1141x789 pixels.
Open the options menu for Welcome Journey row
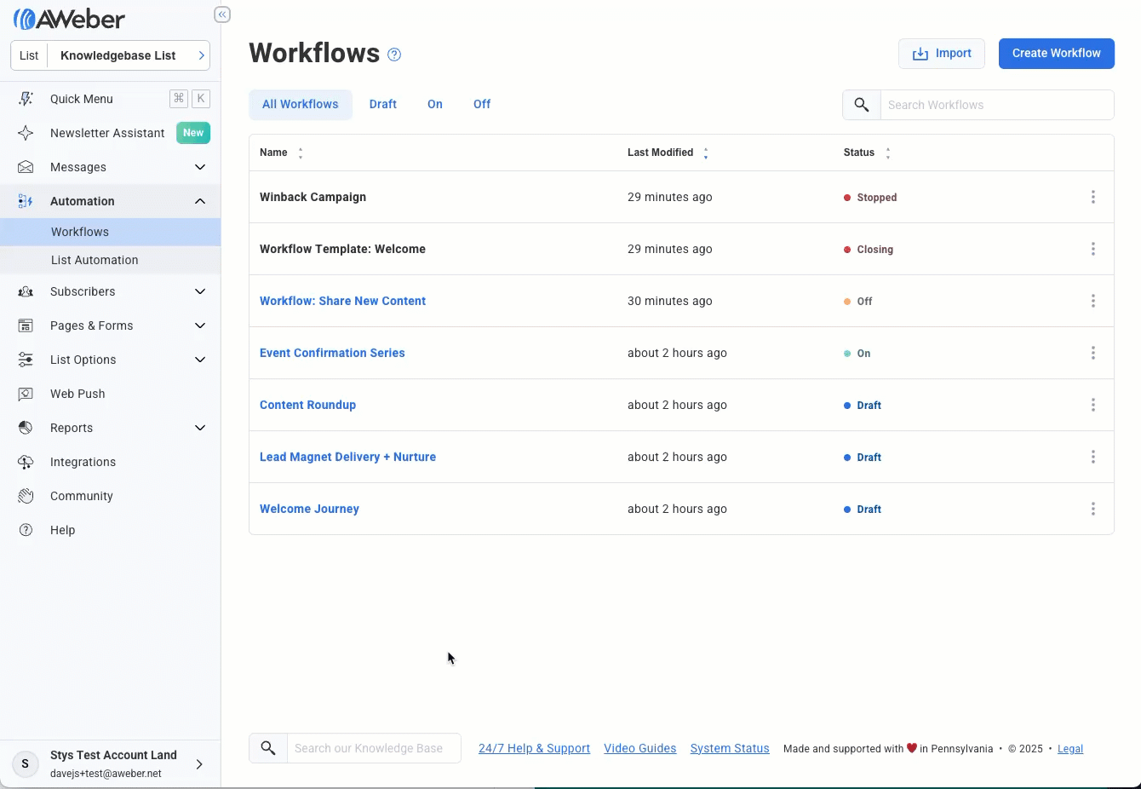pos(1092,509)
